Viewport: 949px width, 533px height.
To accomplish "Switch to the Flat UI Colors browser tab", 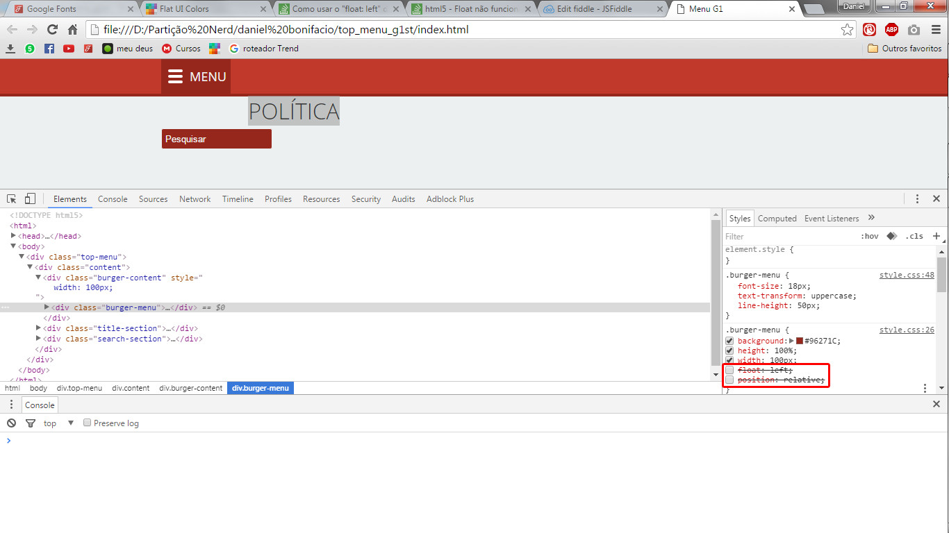I will click(204, 9).
